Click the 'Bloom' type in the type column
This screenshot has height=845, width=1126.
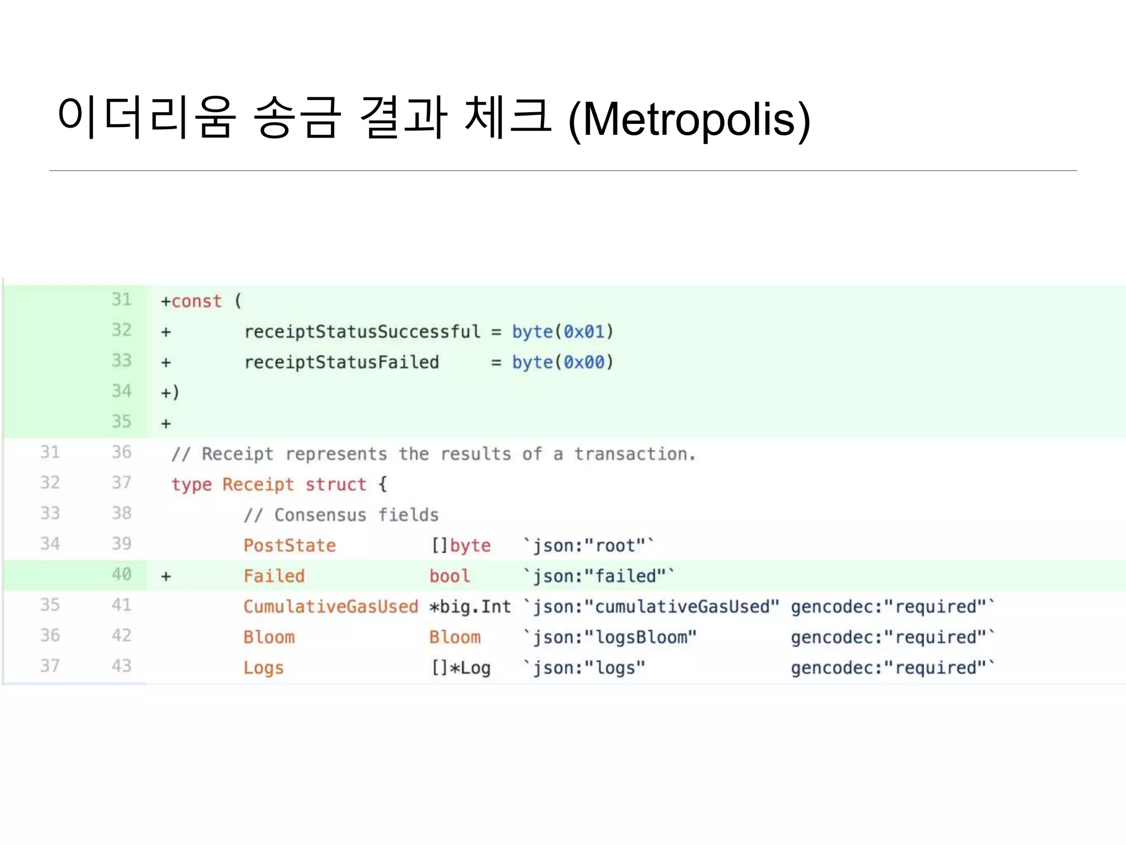tap(455, 637)
